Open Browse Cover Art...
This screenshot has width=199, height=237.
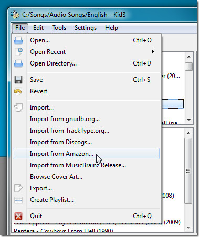pos(86,177)
